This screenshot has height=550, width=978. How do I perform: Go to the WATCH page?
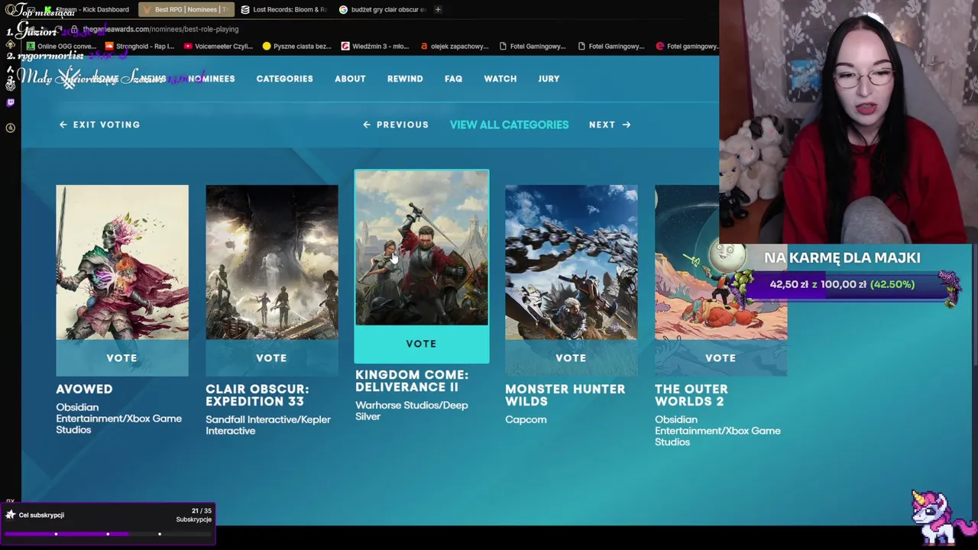click(500, 79)
